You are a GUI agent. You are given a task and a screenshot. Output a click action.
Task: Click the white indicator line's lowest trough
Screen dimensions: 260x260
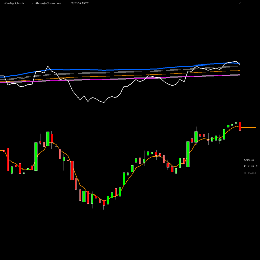coord(103,102)
